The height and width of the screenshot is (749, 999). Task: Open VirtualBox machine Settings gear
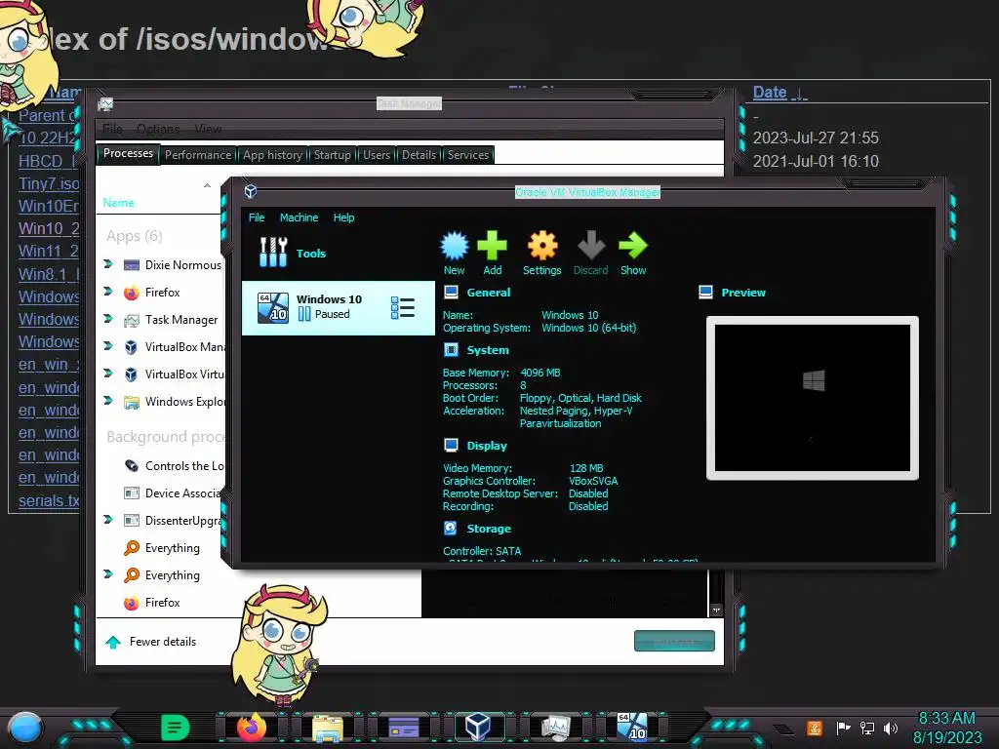[x=542, y=246]
